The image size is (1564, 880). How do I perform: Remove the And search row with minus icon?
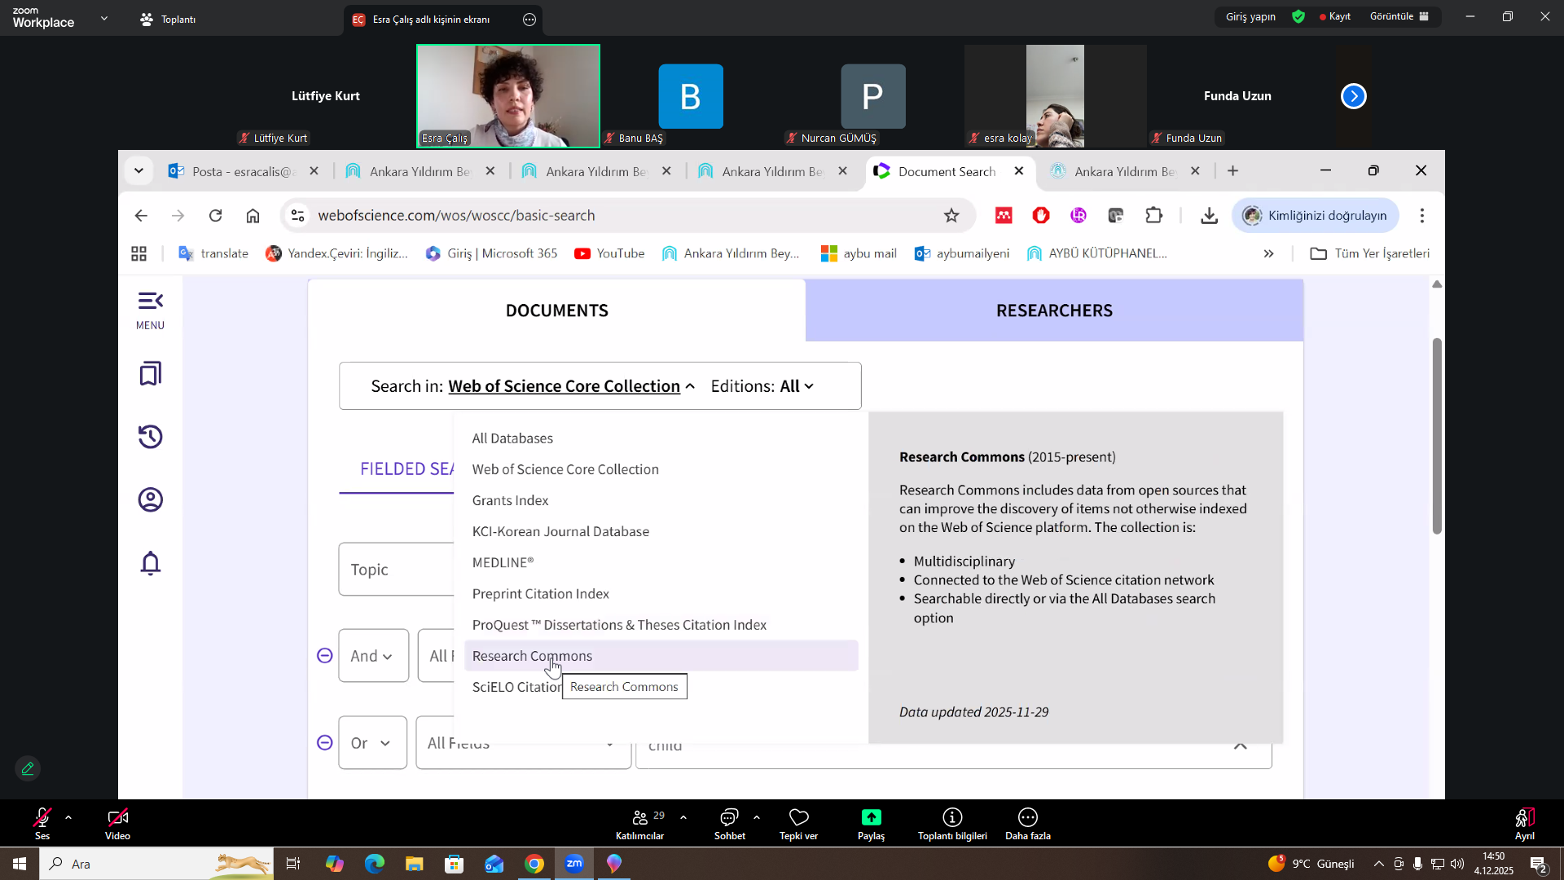click(324, 655)
